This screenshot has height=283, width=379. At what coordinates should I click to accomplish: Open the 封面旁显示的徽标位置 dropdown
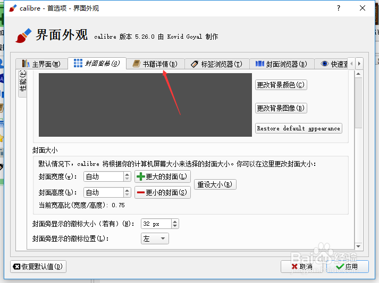point(155,238)
